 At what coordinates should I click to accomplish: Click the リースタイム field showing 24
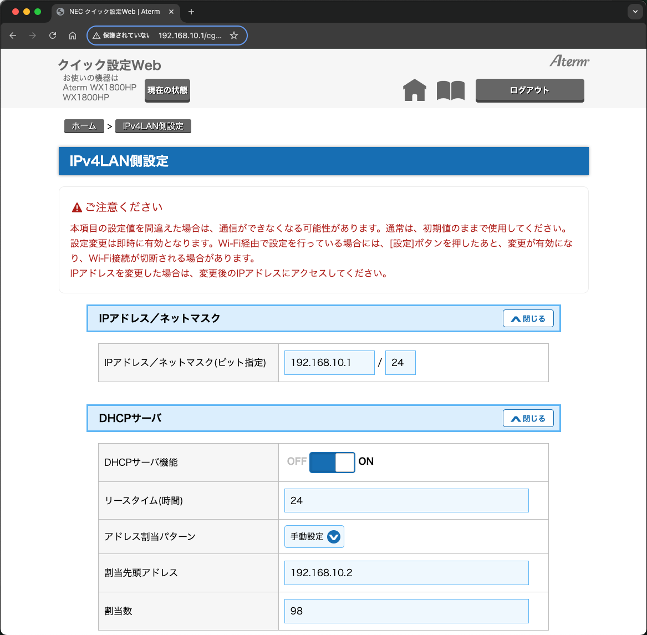click(x=406, y=500)
